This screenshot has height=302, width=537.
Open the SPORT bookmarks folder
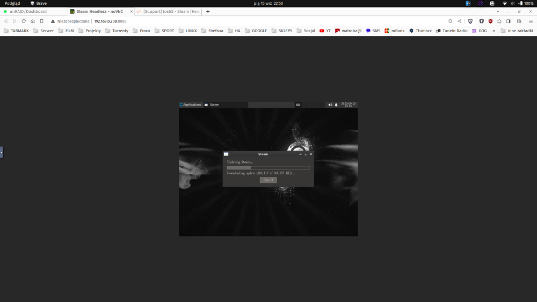pos(164,31)
